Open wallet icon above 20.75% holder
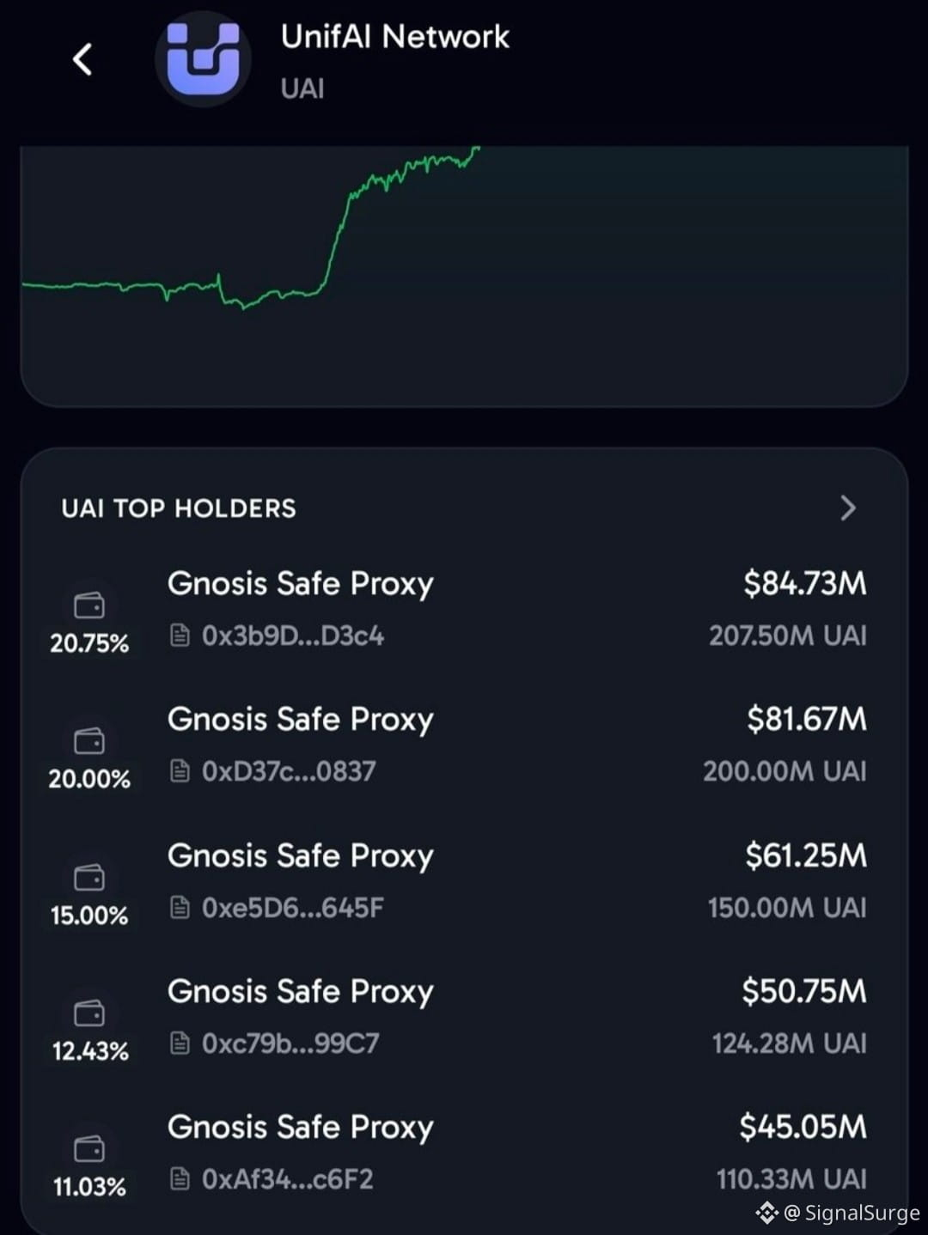This screenshot has width=928, height=1235. [89, 606]
